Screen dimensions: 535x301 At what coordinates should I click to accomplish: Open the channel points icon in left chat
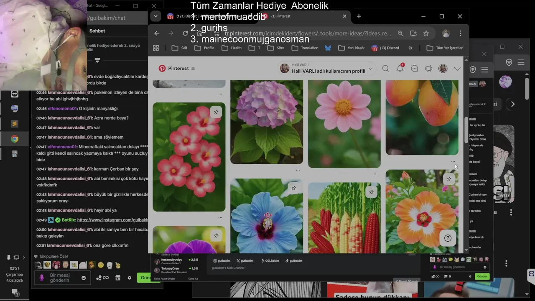102,278
